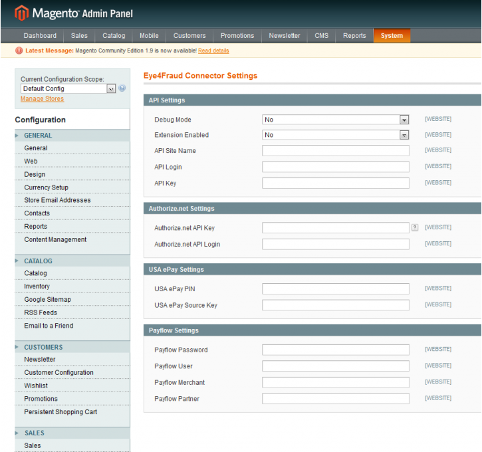
Task: Select Reports under the GENERAL section
Action: pyautogui.click(x=72, y=227)
